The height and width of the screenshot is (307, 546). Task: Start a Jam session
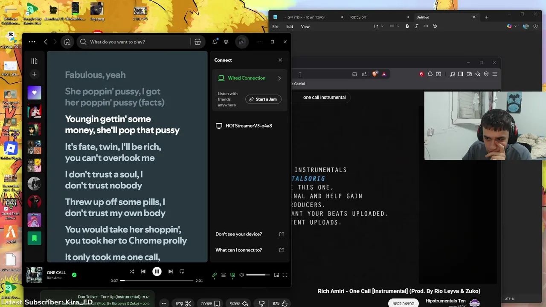click(263, 99)
